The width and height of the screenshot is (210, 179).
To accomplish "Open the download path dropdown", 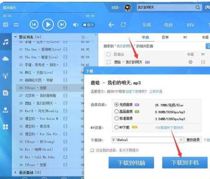I will point(181,140).
